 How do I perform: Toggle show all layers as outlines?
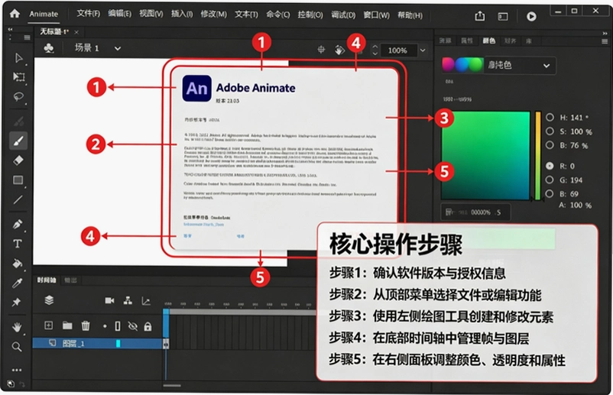pyautogui.click(x=118, y=325)
